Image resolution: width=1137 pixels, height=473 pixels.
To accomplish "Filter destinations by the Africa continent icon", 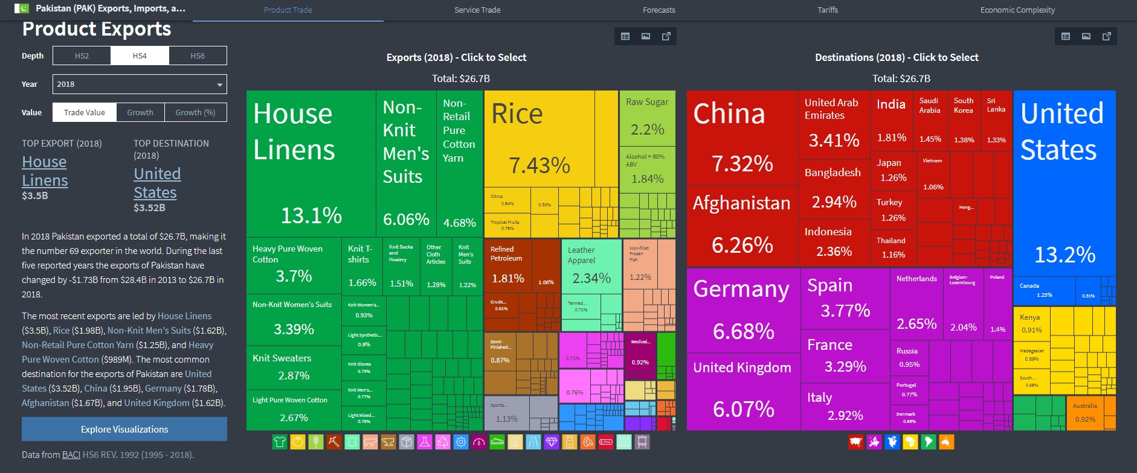I will coord(910,442).
